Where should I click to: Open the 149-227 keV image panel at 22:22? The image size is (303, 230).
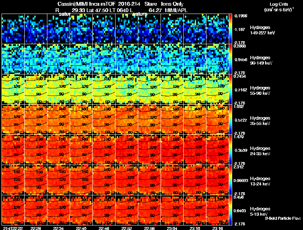click(13, 29)
